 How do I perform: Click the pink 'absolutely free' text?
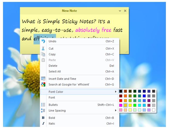coord(93,30)
